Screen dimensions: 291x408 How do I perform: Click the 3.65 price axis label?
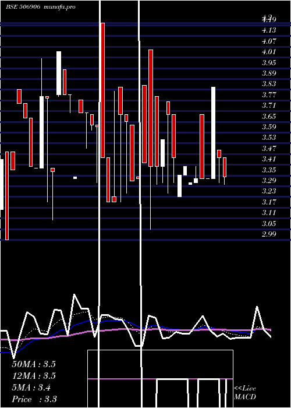tap(269, 117)
